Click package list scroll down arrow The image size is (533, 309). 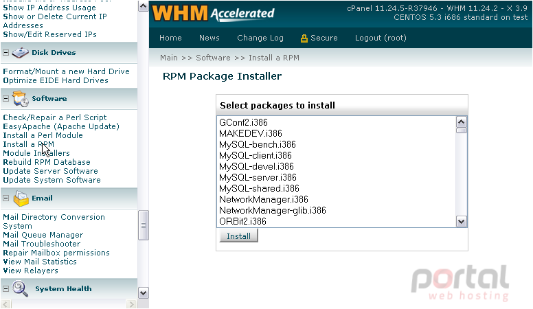pos(462,222)
